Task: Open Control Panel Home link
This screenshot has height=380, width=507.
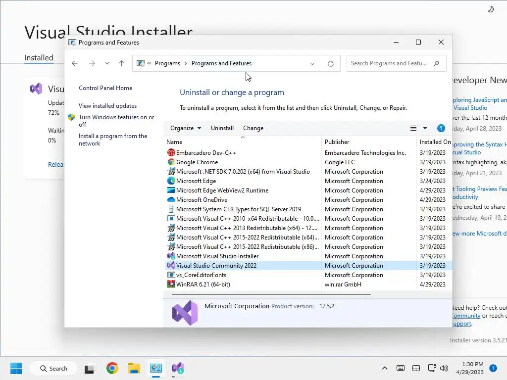Action: (105, 88)
